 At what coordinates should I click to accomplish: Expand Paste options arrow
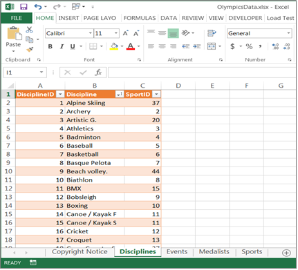tap(13, 51)
